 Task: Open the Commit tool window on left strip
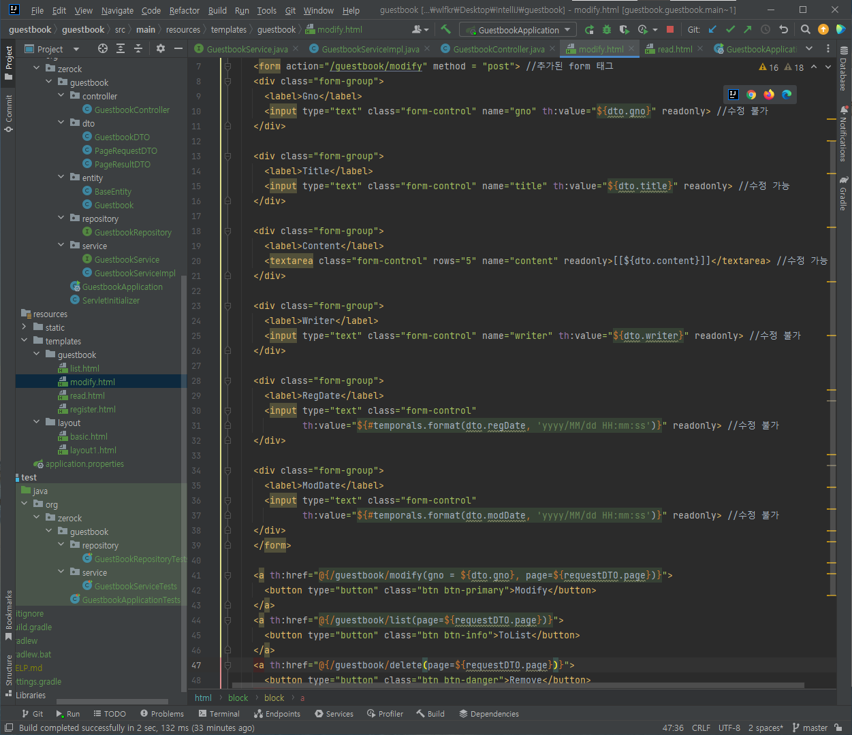click(8, 114)
